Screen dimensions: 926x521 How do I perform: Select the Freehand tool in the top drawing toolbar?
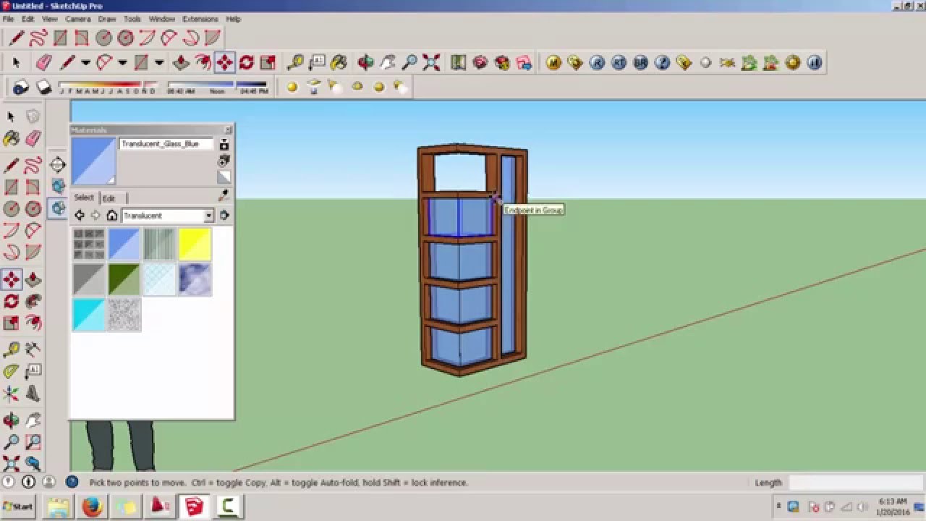[x=38, y=38]
